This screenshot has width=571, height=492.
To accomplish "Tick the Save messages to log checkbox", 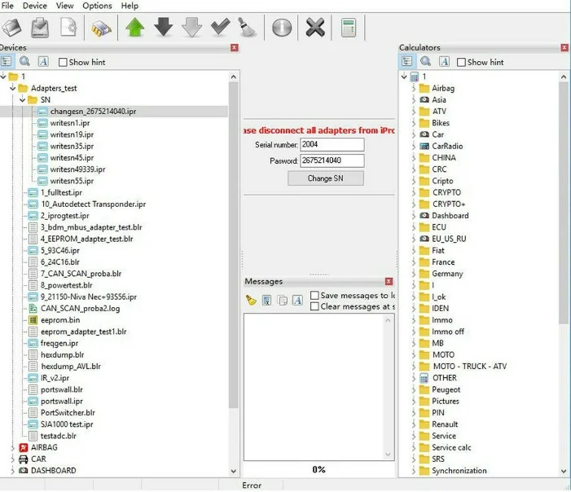I will point(314,295).
